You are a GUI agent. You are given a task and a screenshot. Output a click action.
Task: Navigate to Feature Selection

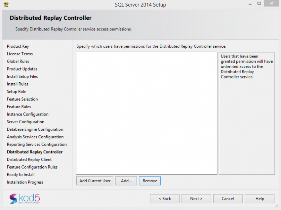click(x=22, y=99)
